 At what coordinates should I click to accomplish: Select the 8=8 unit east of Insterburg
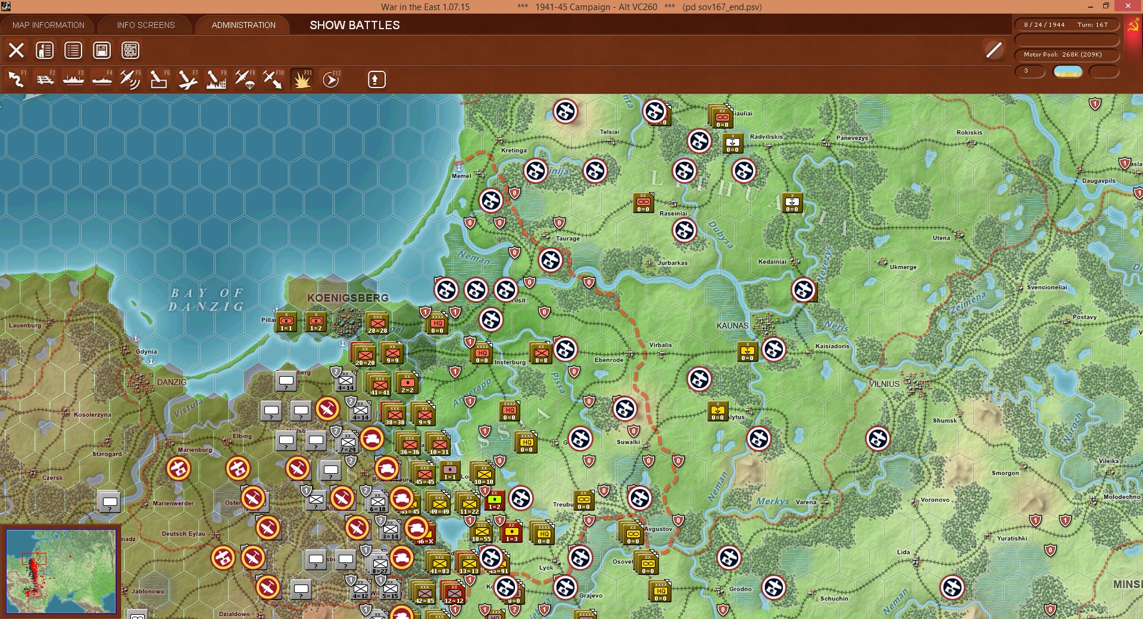[541, 353]
